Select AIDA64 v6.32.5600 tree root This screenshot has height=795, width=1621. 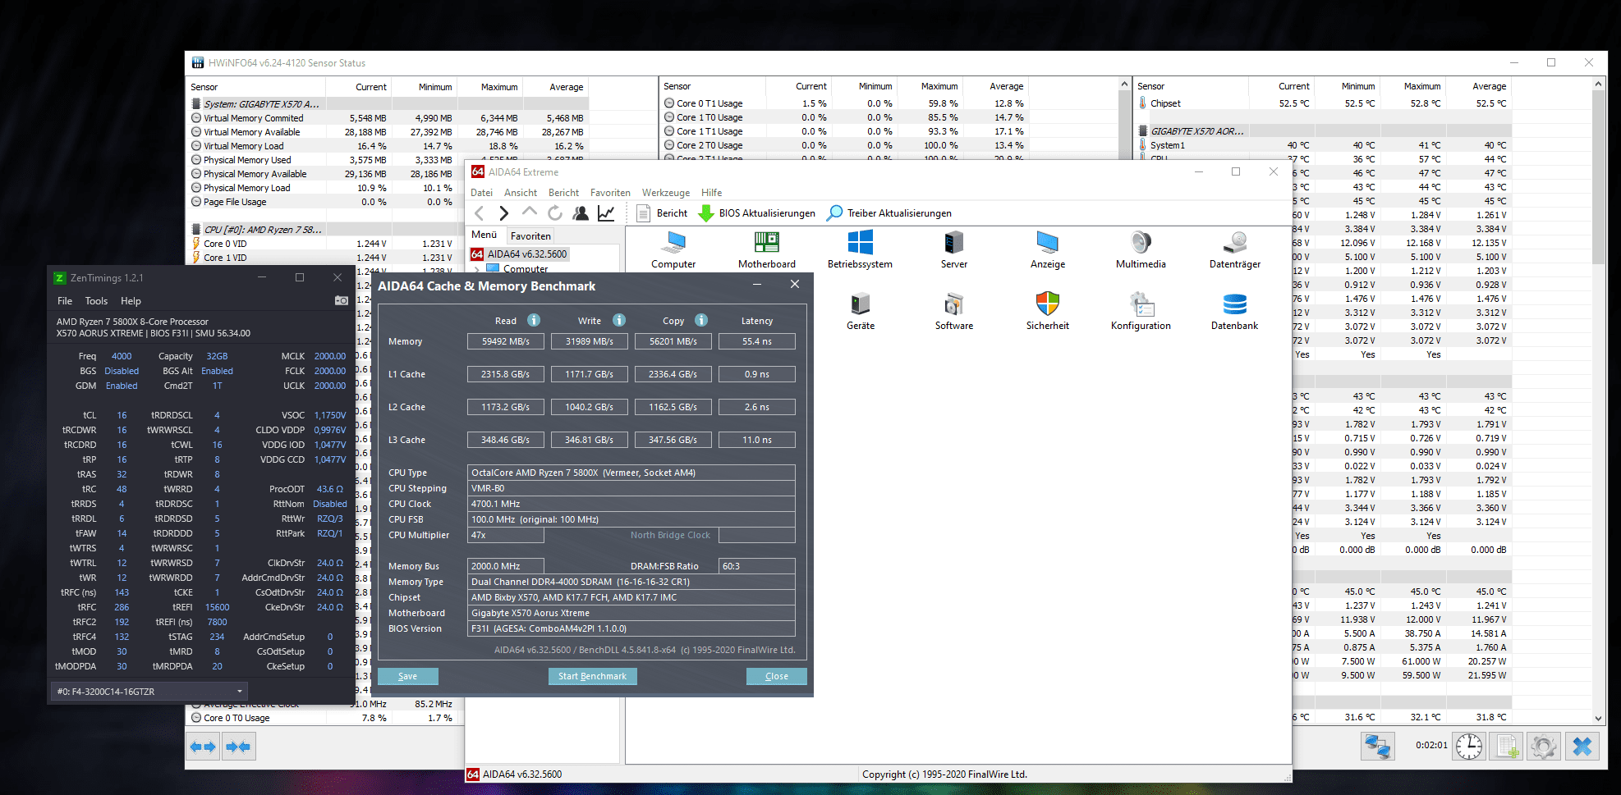tap(519, 254)
